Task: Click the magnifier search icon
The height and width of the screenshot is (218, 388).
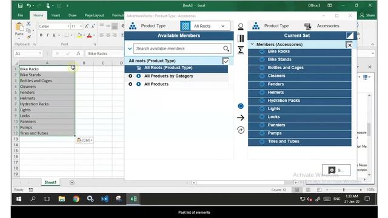Action: (226, 48)
